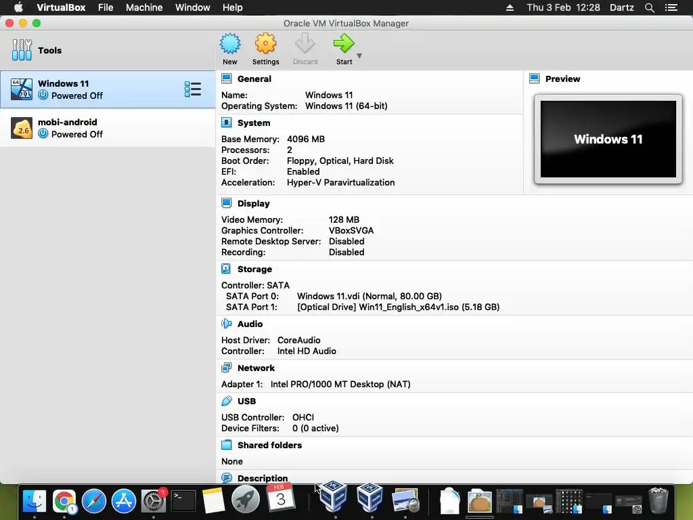
Task: Open the Machine menu
Action: 144,7
